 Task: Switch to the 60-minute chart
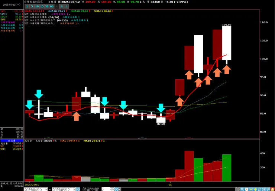pyautogui.click(x=52, y=6)
